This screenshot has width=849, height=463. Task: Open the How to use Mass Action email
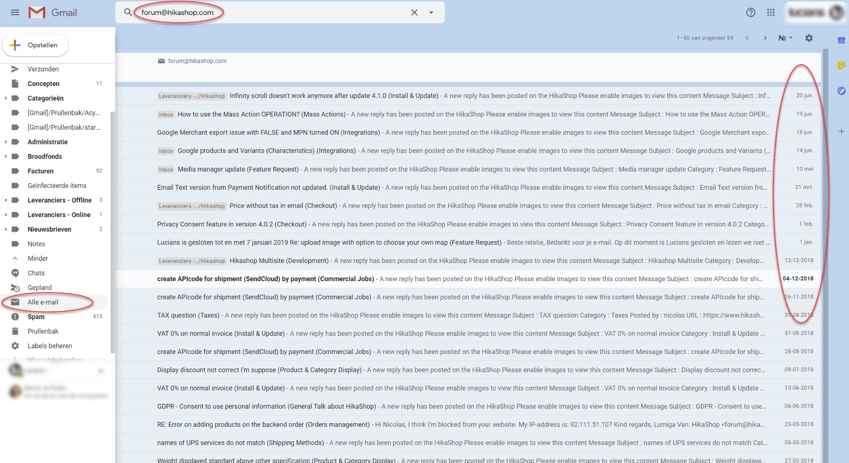coord(468,114)
